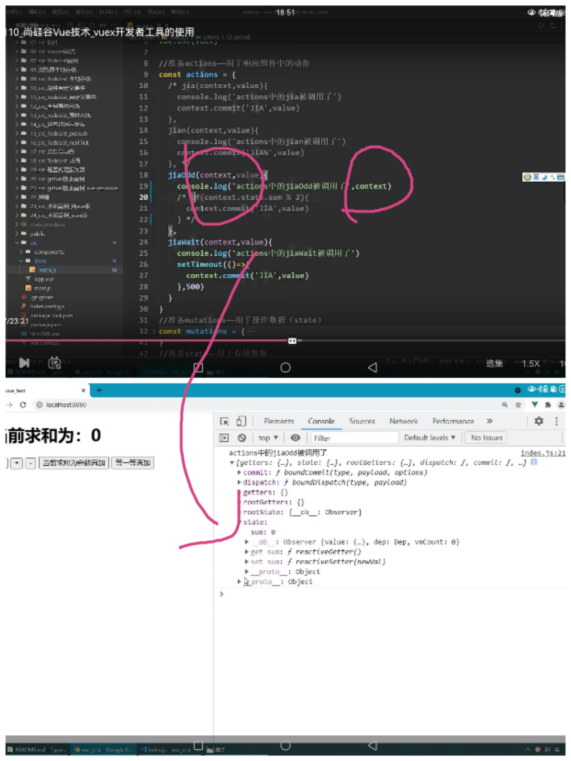571x761 pixels.
Task: Click the 等一等再加 button
Action: [133, 463]
